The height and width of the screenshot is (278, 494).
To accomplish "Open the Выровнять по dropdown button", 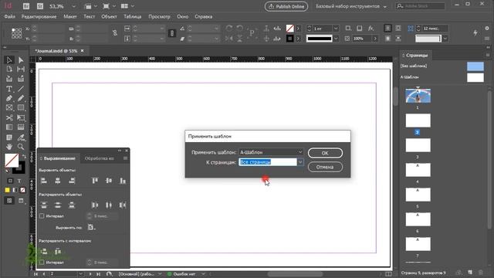I will coord(91,227).
